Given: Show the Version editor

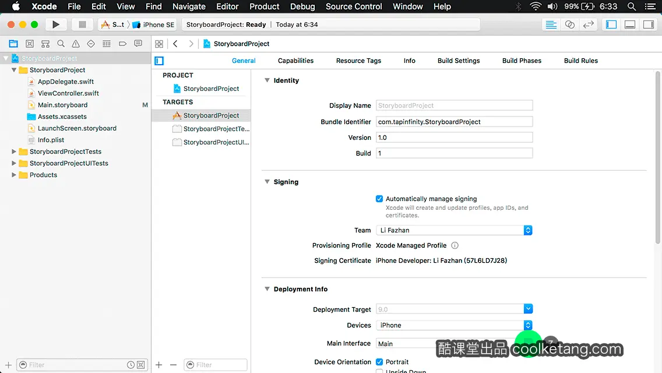Looking at the screenshot, I should click(x=588, y=24).
